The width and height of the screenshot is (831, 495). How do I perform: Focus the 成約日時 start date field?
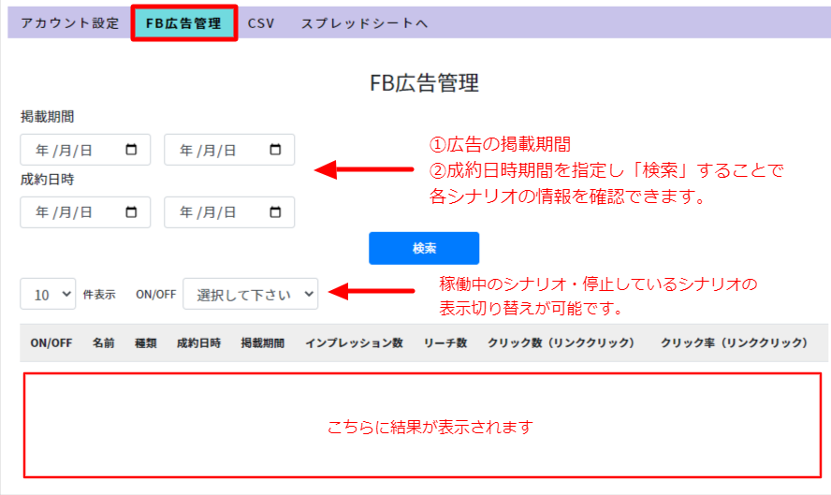click(x=85, y=212)
